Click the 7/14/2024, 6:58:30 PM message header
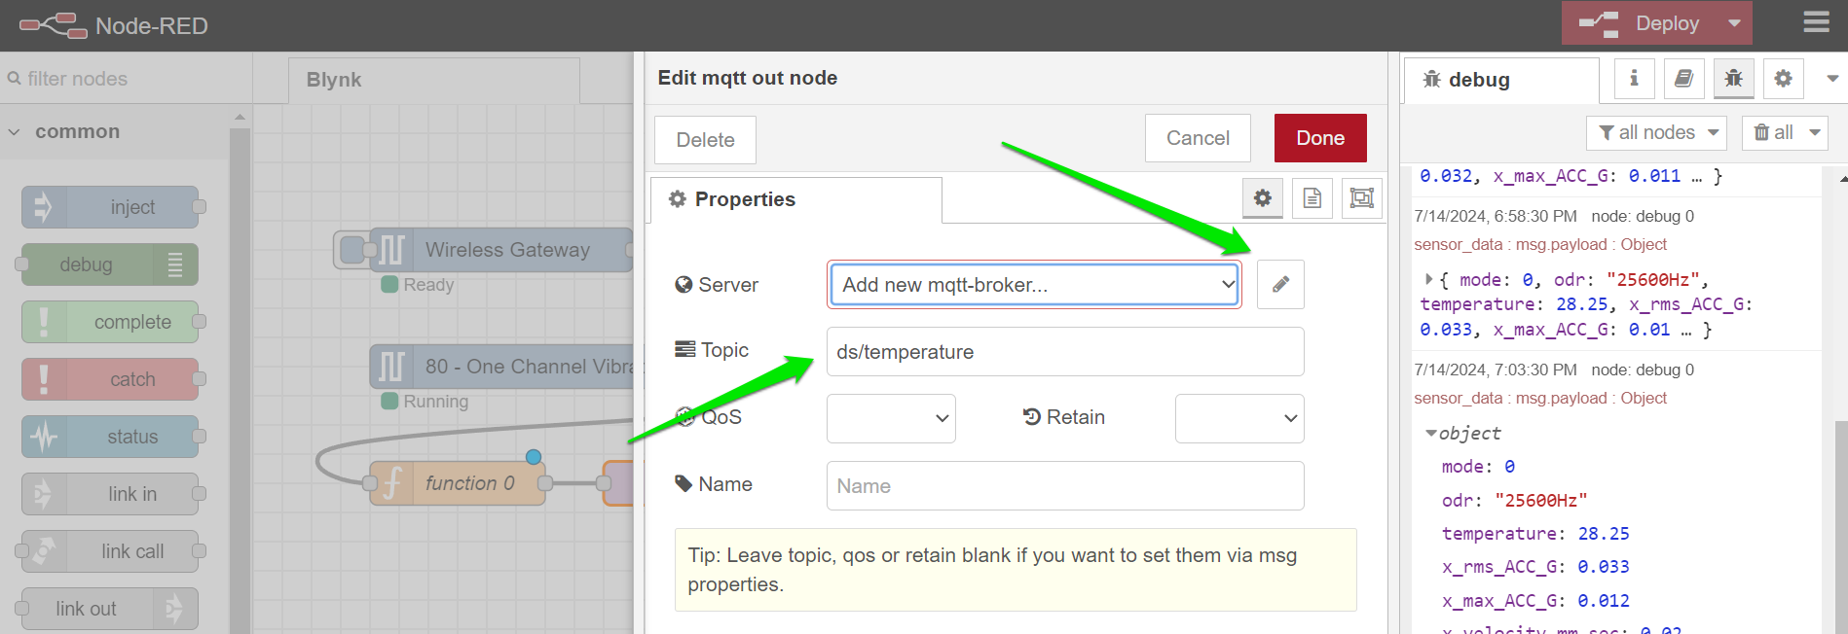 pos(1554,216)
